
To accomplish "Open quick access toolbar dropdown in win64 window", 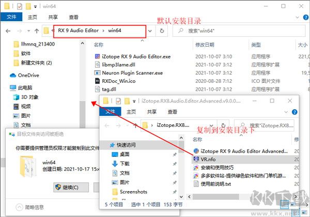I will [35, 7].
